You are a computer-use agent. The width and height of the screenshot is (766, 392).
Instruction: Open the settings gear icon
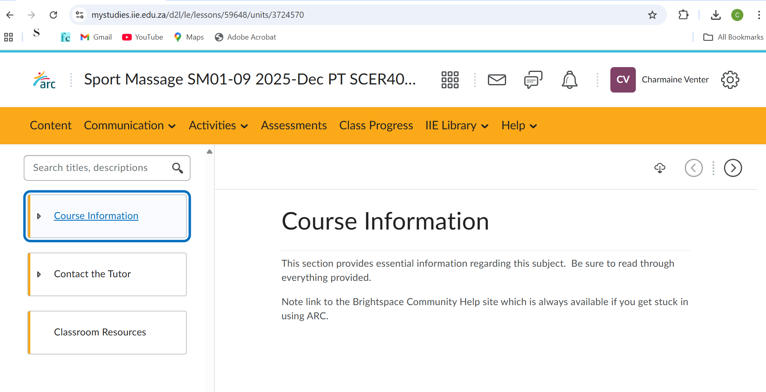[730, 80]
